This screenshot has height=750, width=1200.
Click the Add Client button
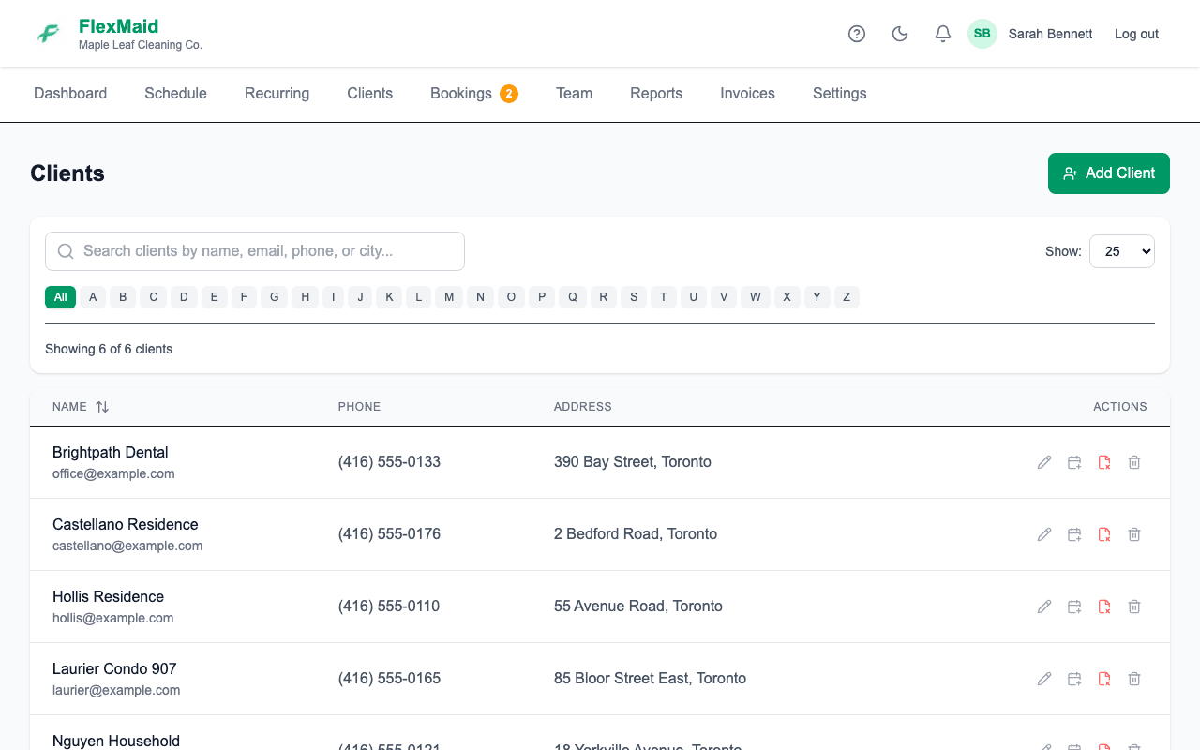point(1109,173)
